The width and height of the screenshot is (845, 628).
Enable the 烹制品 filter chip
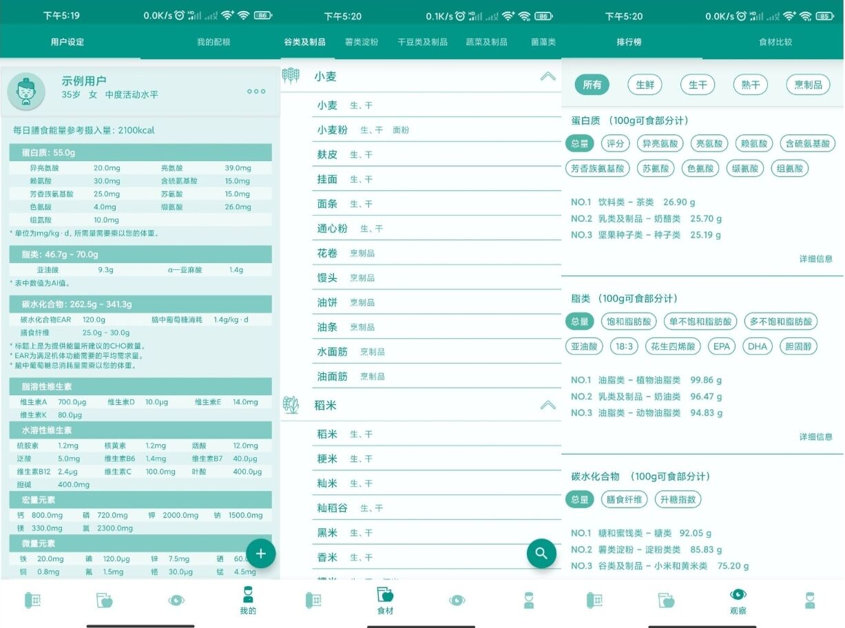point(807,85)
